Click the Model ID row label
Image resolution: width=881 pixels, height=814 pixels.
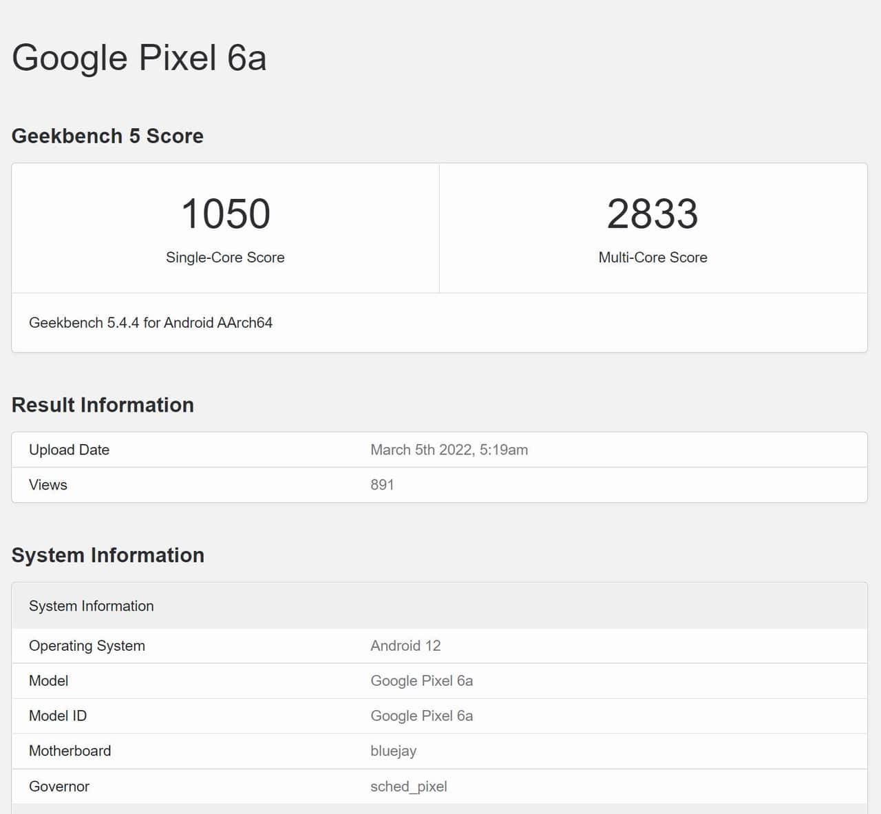coord(58,716)
